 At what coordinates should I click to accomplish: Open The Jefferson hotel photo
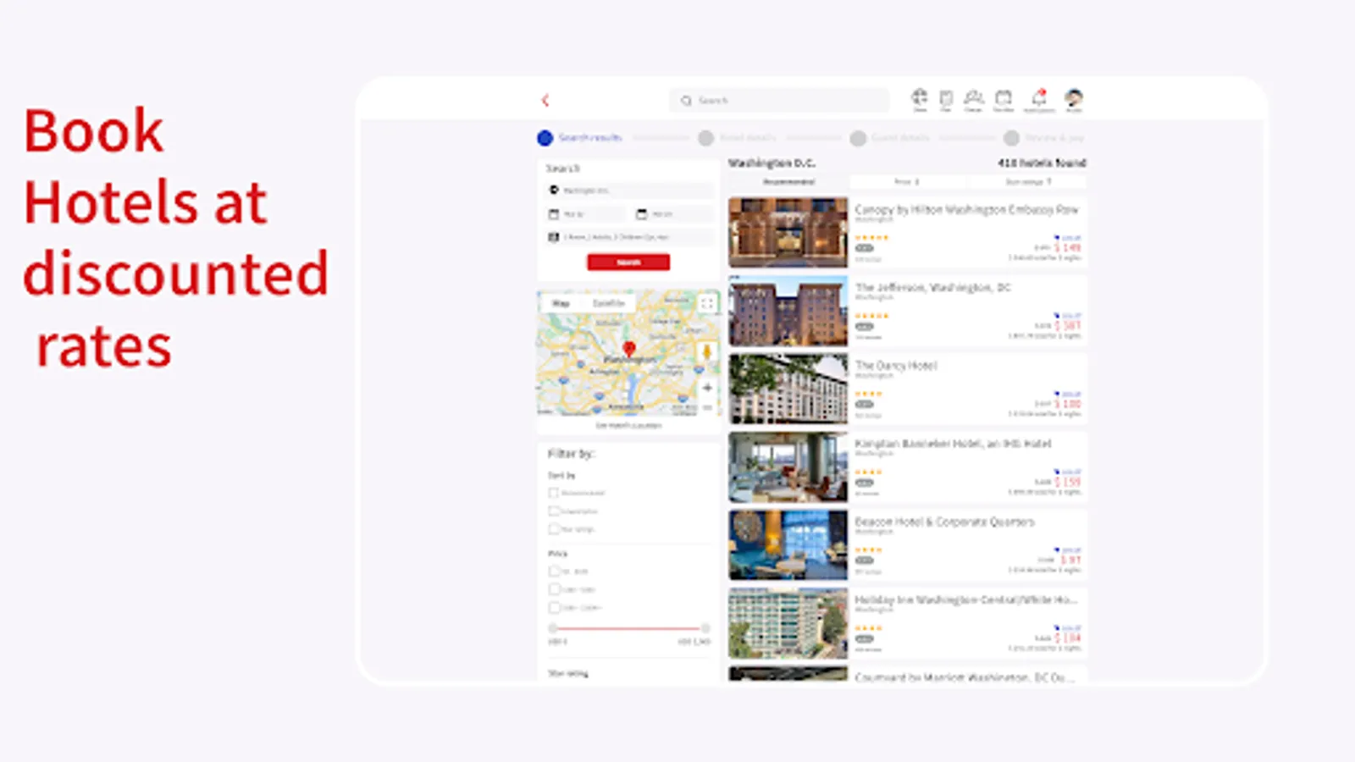(x=788, y=311)
